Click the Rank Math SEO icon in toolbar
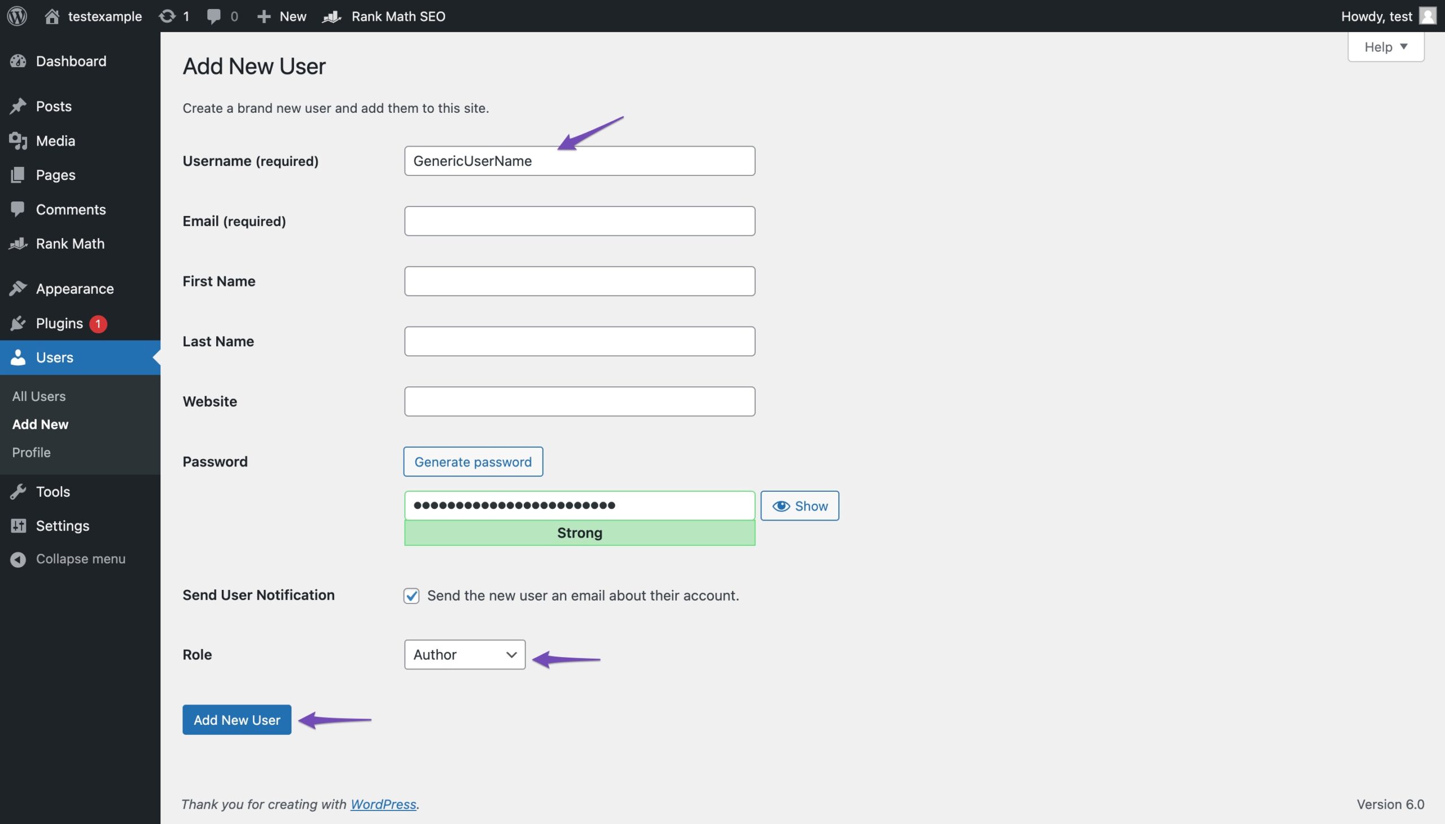 [332, 16]
